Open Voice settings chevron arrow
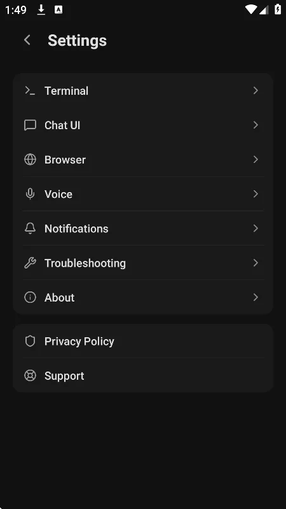The image size is (286, 509). [x=255, y=194]
